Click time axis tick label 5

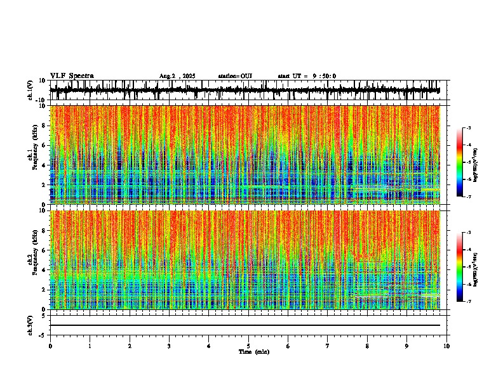(248, 346)
